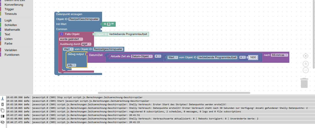Open the Schleifen block category
This screenshot has width=315, height=128.
click(x=10, y=25)
